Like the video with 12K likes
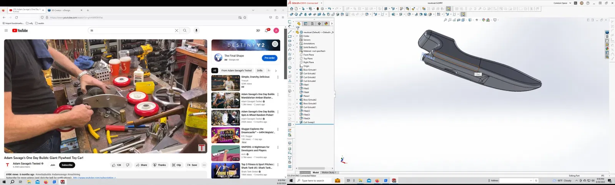 tap(116, 165)
